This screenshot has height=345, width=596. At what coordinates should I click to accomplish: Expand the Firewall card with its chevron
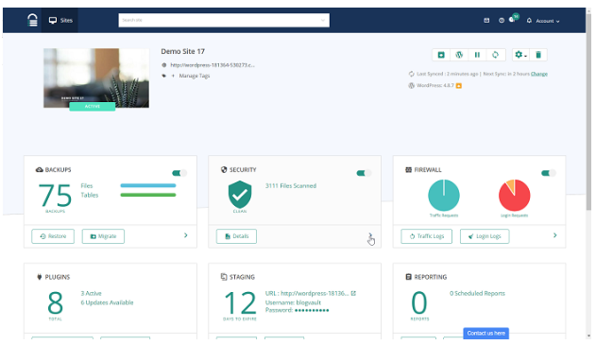(555, 235)
